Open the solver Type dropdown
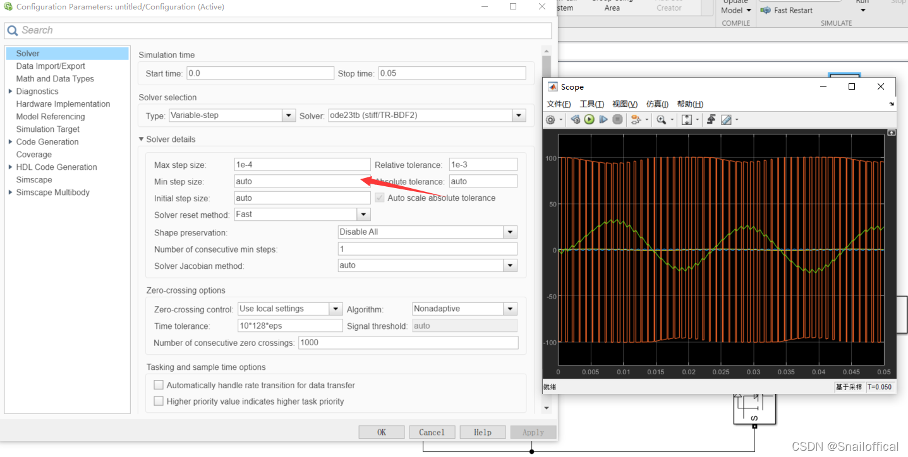 (x=289, y=116)
